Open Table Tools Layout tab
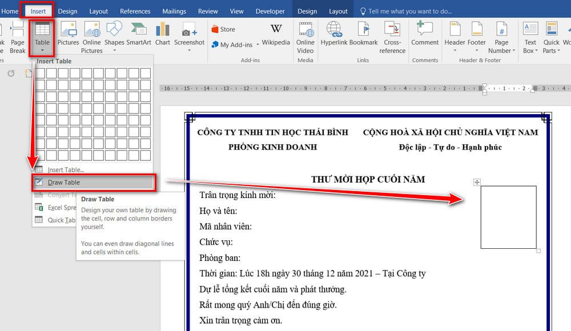This screenshot has width=571, height=331. coord(338,11)
